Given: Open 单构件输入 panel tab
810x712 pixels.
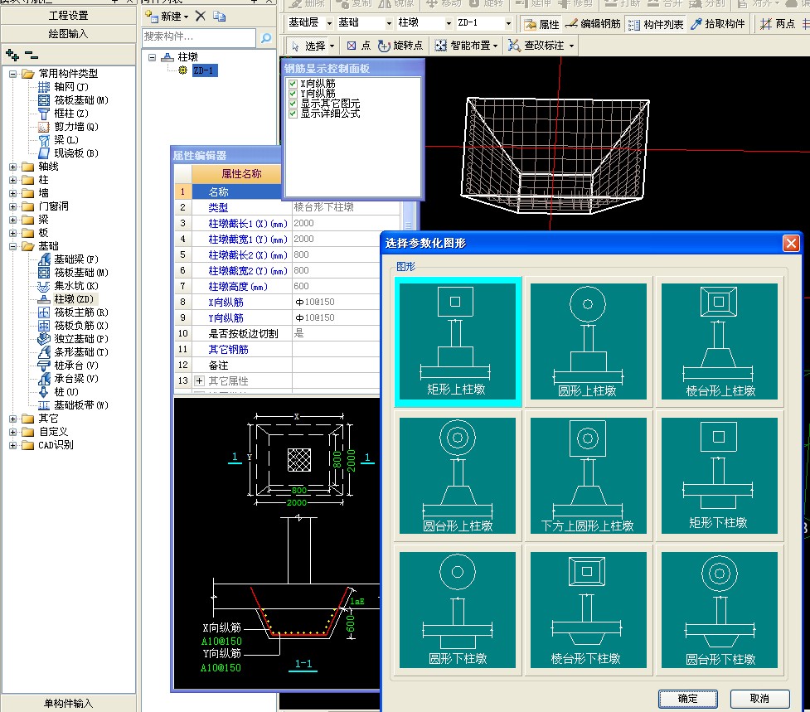Looking at the screenshot, I should (x=69, y=703).
